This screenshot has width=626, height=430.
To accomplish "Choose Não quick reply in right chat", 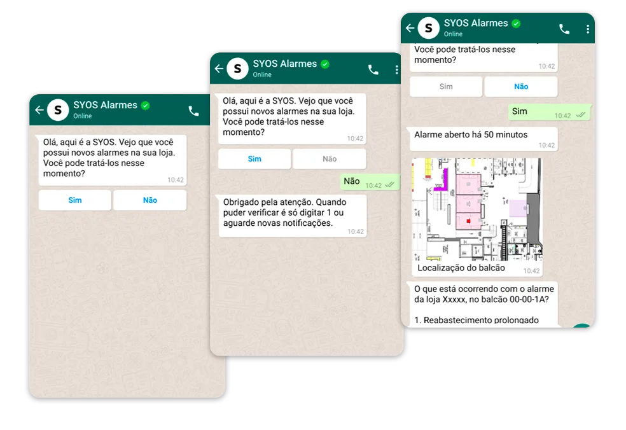I will click(x=521, y=87).
